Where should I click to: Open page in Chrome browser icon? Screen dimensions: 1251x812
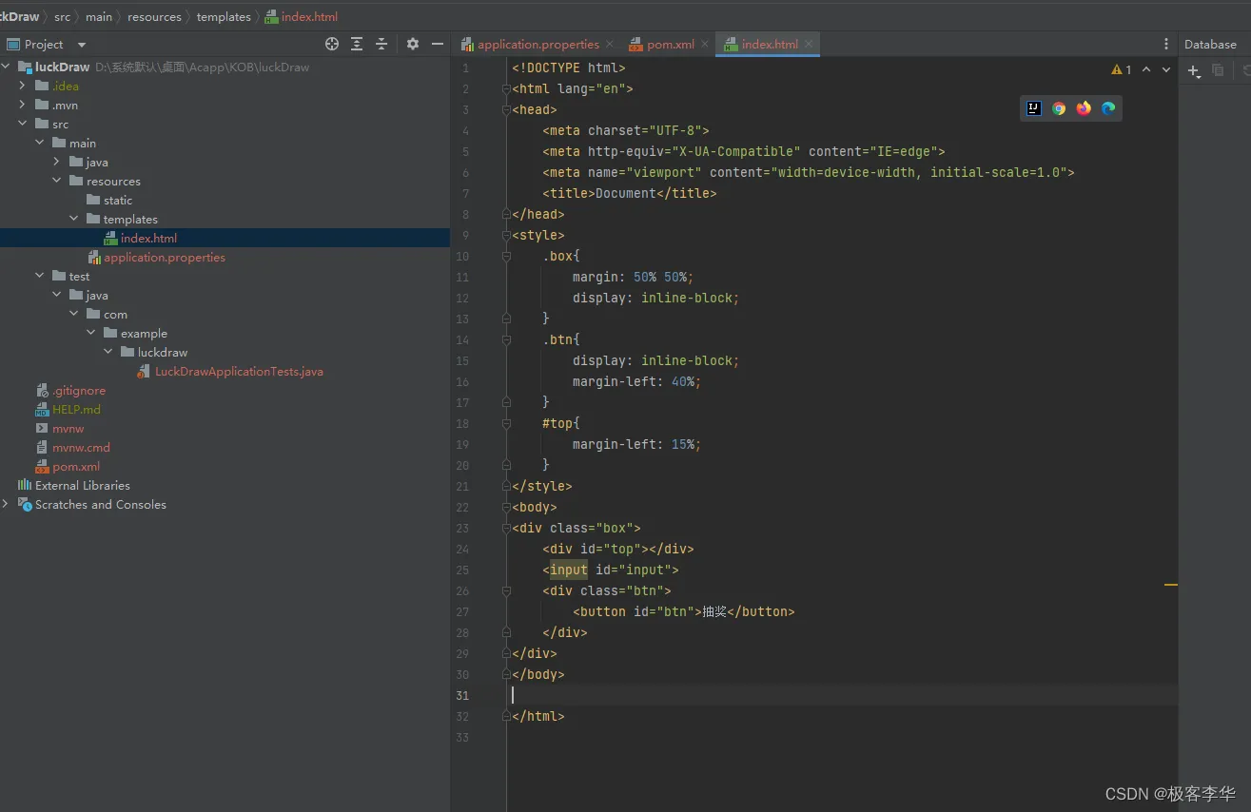pos(1059,108)
